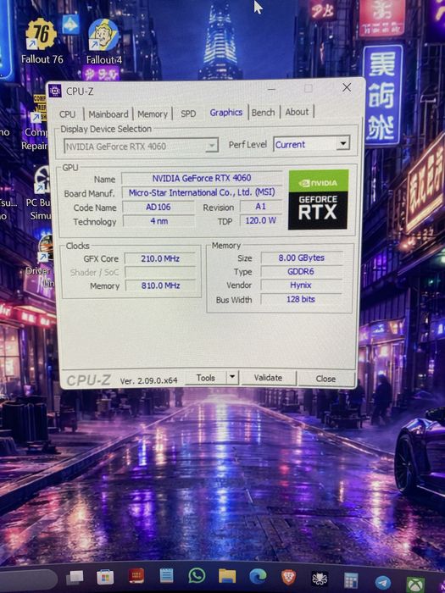Click the memory Vendor value Hynix
Viewport: 445px width, 593px height.
(301, 285)
